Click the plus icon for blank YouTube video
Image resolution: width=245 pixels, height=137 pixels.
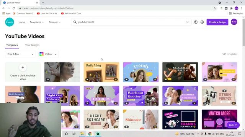coord(23,67)
